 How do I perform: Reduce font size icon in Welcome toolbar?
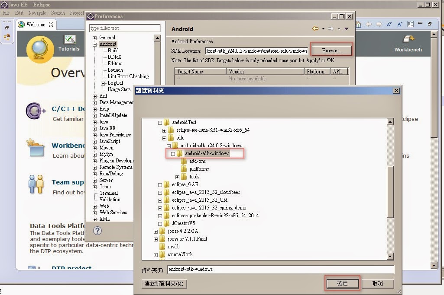(x=389, y=24)
